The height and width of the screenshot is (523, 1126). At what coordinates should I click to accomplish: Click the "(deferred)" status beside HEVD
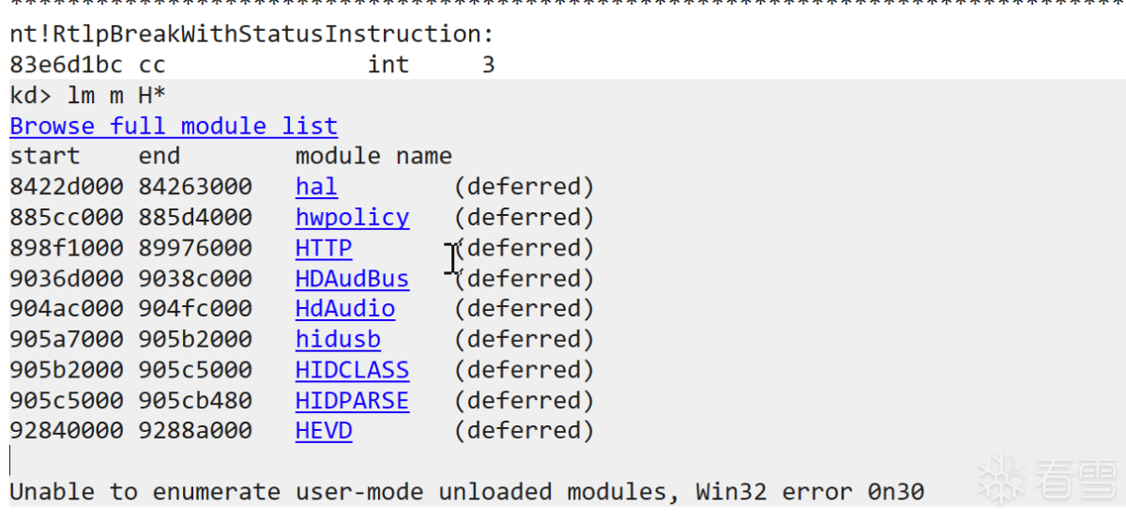[525, 431]
